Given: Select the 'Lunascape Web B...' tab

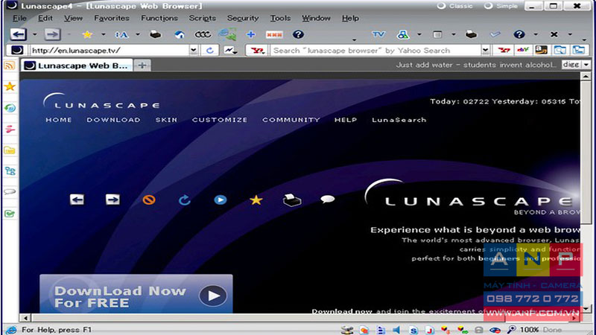Looking at the screenshot, I should [x=77, y=66].
